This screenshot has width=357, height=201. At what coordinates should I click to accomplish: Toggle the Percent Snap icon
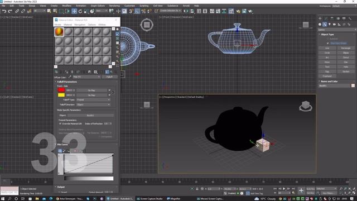click(143, 11)
